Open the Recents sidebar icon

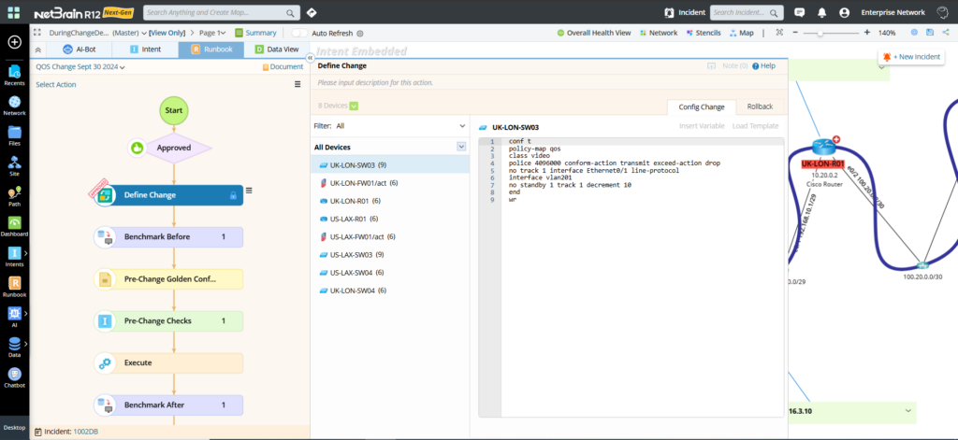pyautogui.click(x=14, y=75)
